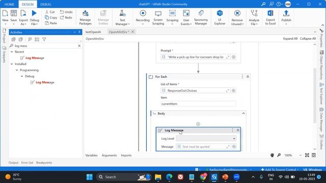This screenshot has width=326, height=183.
Task: Start Recording
Action: click(x=143, y=17)
